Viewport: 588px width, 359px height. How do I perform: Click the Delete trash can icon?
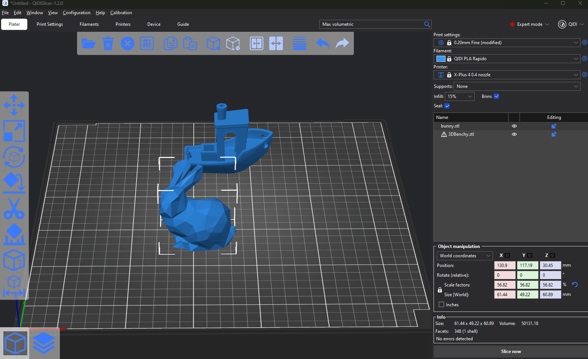[x=108, y=43]
